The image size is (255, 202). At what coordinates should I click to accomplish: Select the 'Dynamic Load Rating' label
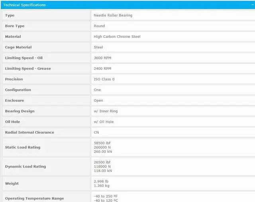pos(25,167)
